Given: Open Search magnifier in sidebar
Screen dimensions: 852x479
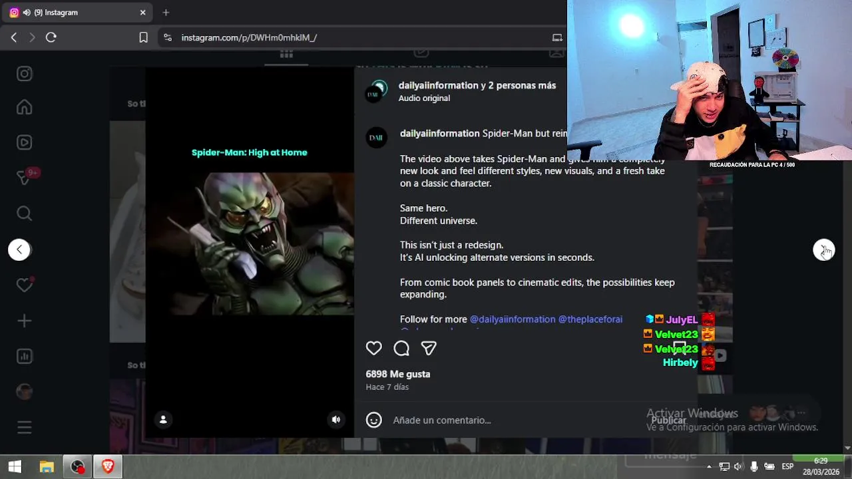Looking at the screenshot, I should click(x=25, y=214).
